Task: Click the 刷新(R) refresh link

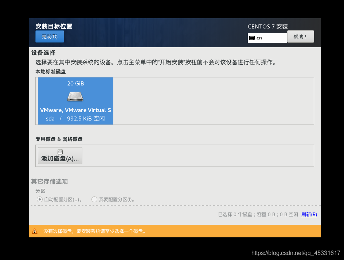Action: 309,214
